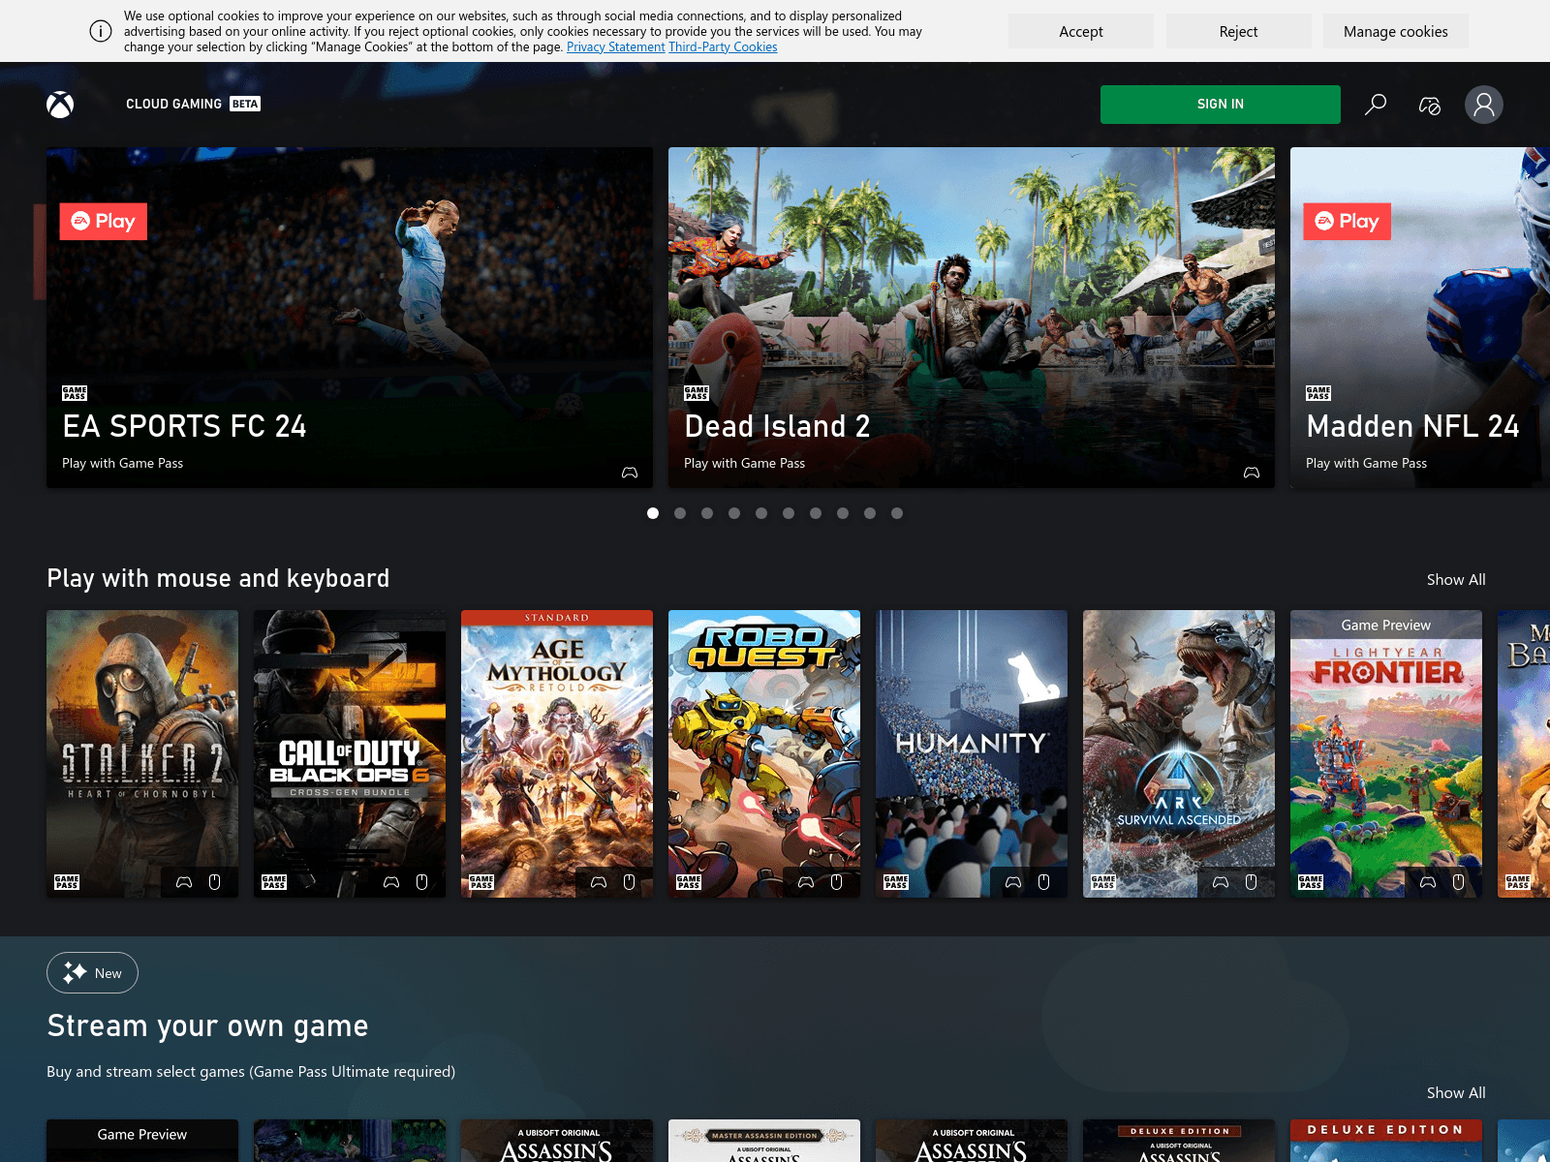Open search magnifier icon
1550x1162 pixels.
pyautogui.click(x=1376, y=105)
